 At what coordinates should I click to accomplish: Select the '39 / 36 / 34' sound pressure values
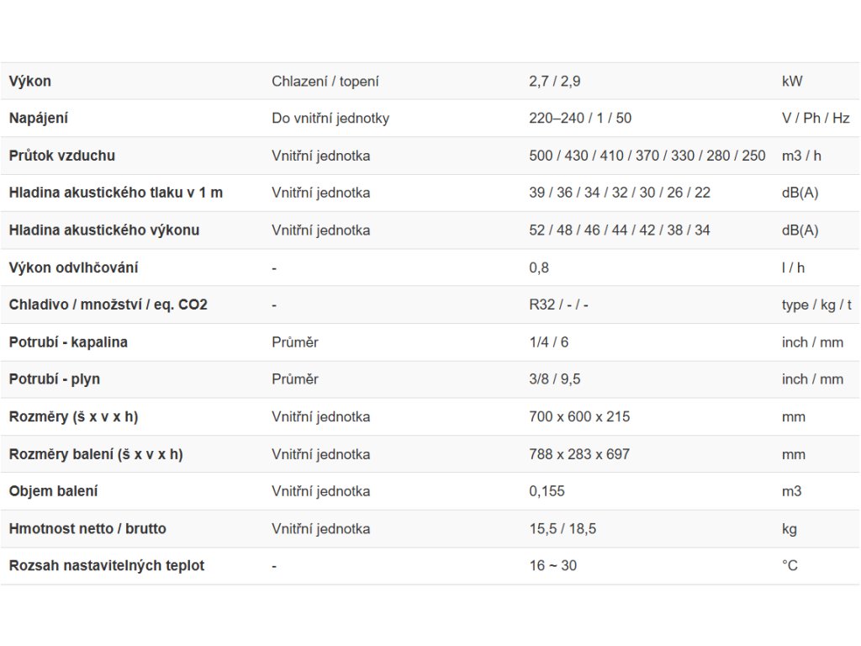(x=620, y=193)
